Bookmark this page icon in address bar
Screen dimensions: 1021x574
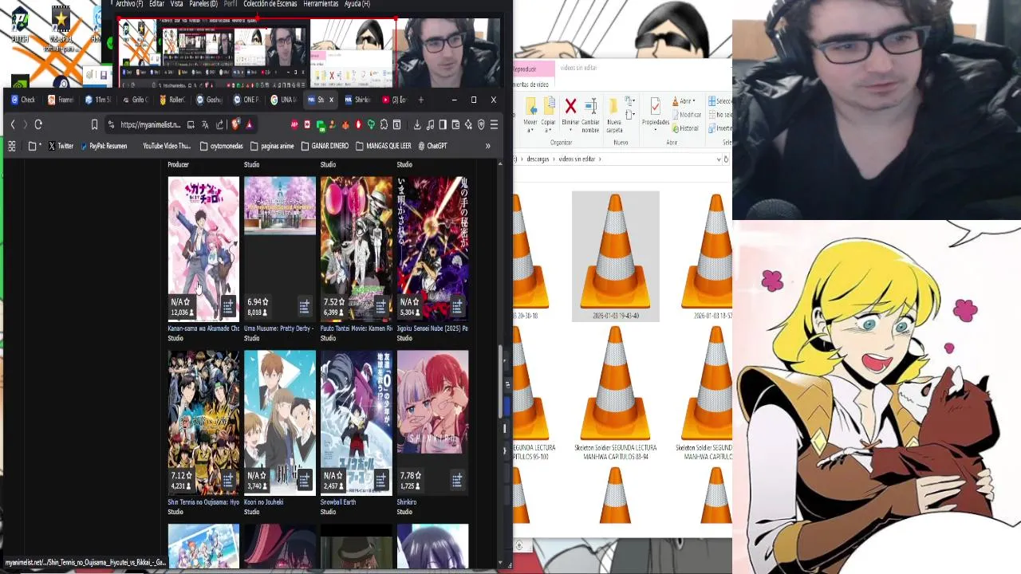click(x=94, y=124)
